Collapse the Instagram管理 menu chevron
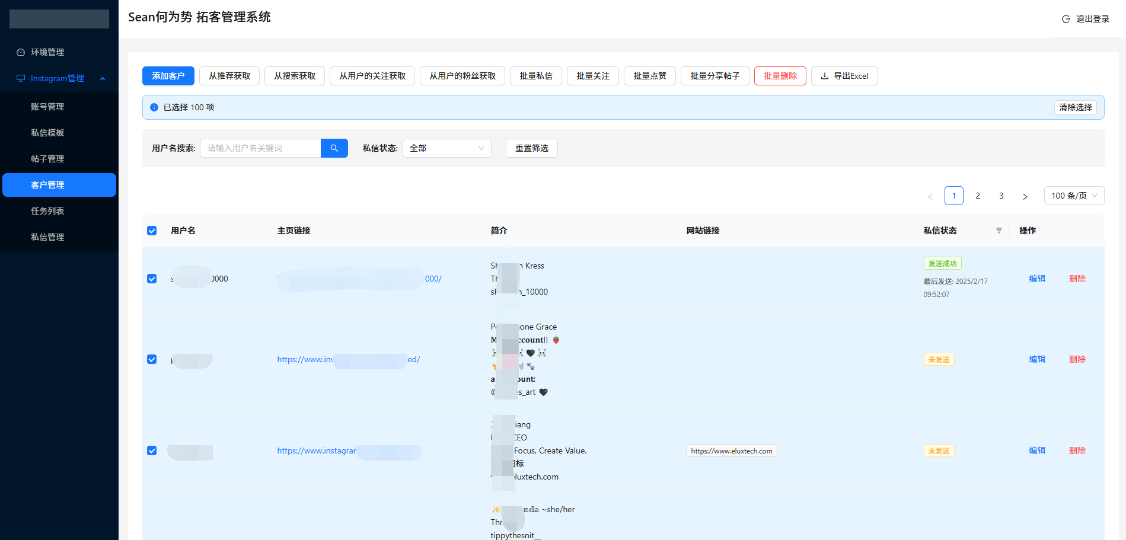This screenshot has height=540, width=1126. coord(103,78)
